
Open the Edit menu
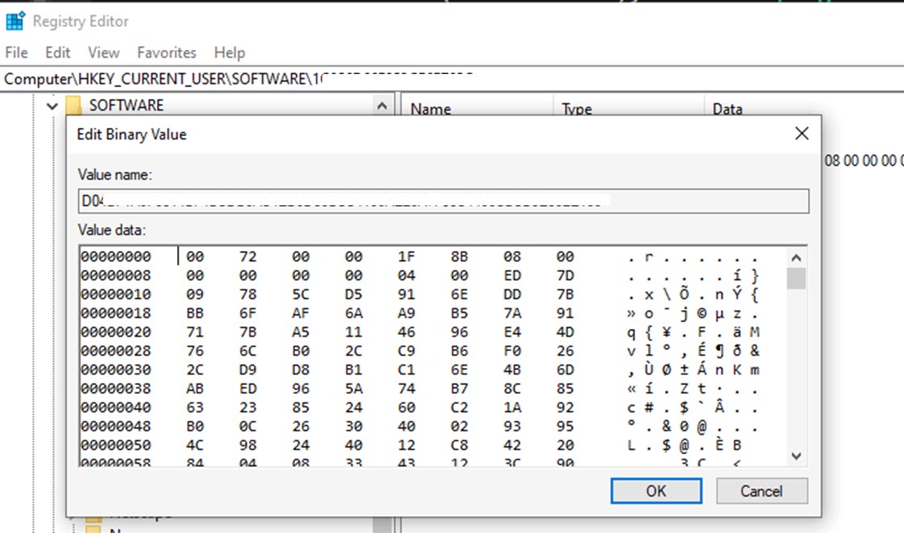point(58,52)
